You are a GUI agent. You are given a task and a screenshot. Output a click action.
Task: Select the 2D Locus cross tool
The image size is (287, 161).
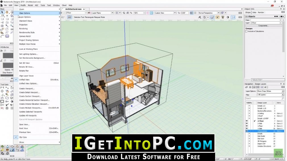point(7,16)
